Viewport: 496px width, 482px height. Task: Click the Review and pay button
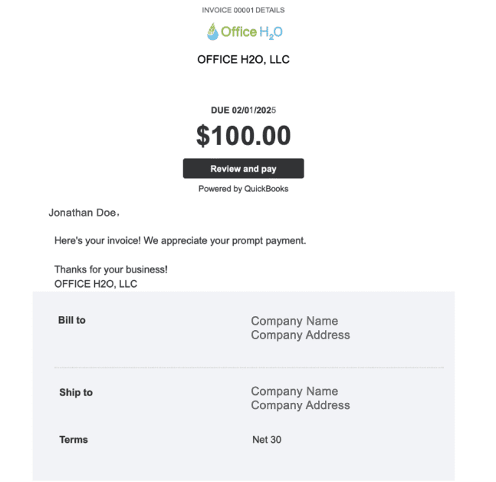(243, 169)
